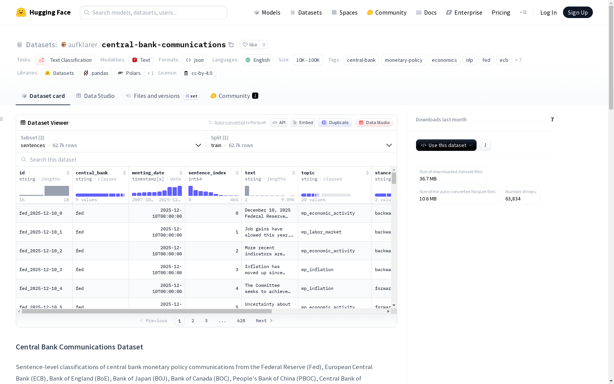Open the aufklarer author link
614x384 pixels.
[83, 45]
